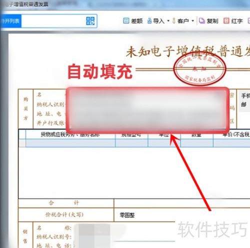
Task: Click first row cell under 数量
Action: click(x=196, y=143)
